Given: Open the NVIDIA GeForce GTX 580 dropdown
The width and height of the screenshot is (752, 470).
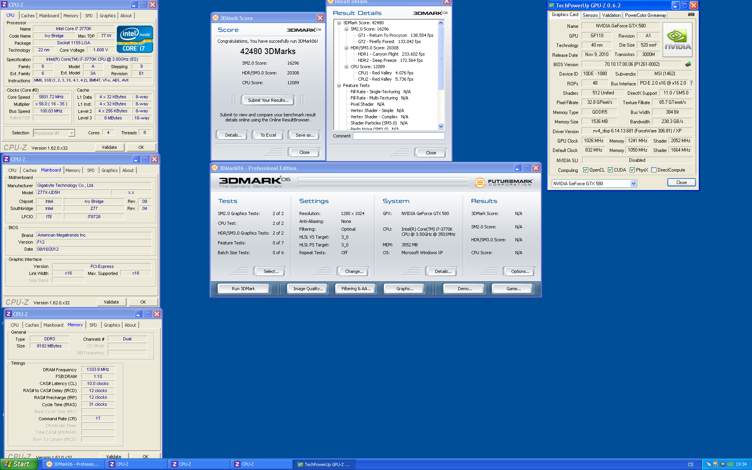Looking at the screenshot, I should 633,183.
